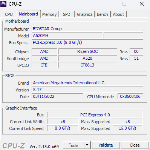Image resolution: width=150 pixels, height=150 pixels.
Task: Click the IT8613 LPCIO field
Action: coord(88,65)
